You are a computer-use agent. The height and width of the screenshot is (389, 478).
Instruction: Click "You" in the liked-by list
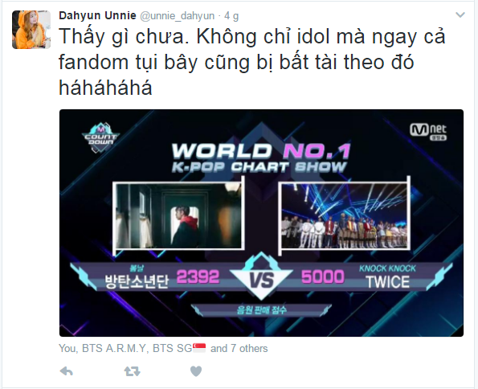67,349
